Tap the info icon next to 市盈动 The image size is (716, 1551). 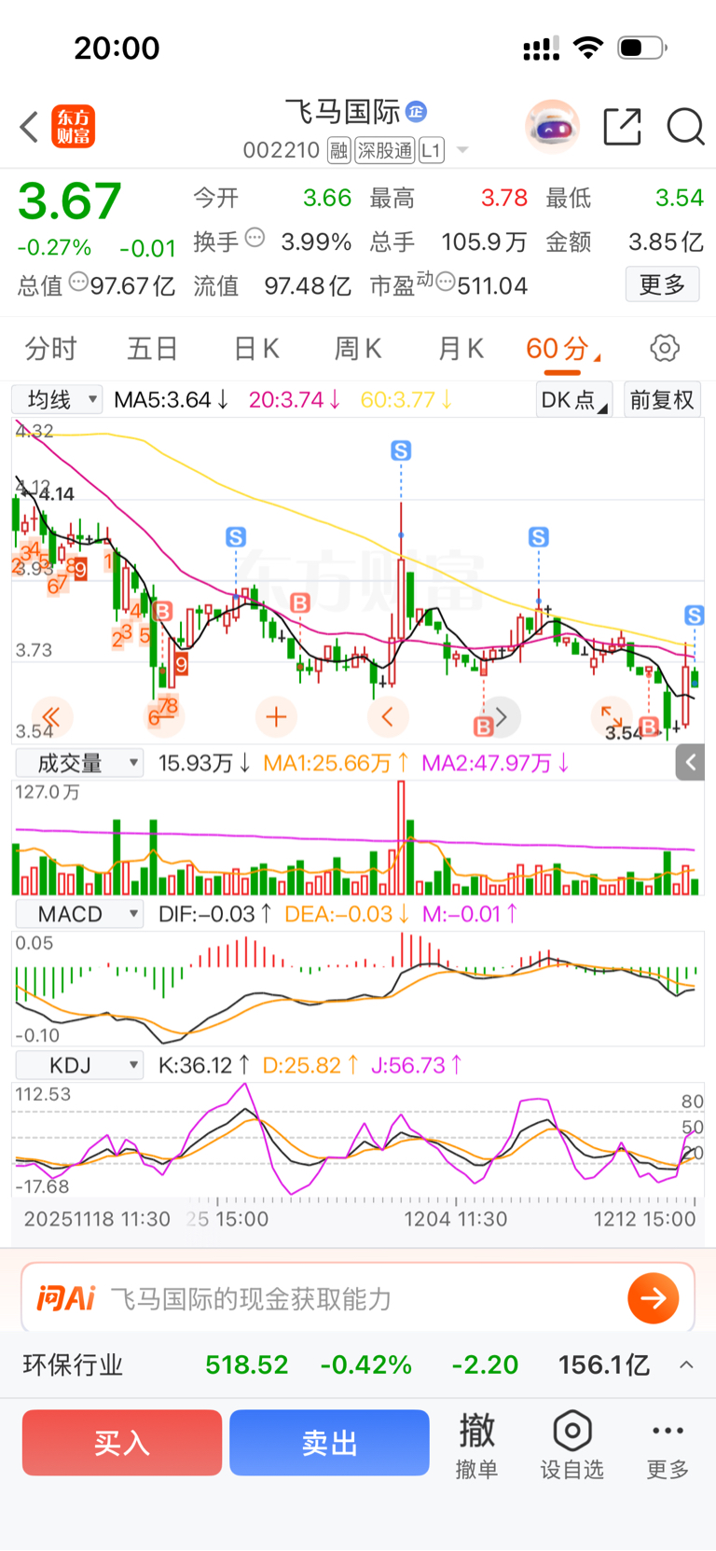pos(446,282)
